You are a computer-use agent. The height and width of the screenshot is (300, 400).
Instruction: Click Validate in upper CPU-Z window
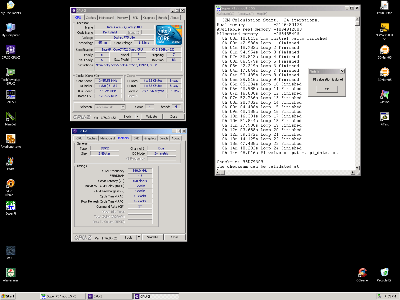(151, 117)
